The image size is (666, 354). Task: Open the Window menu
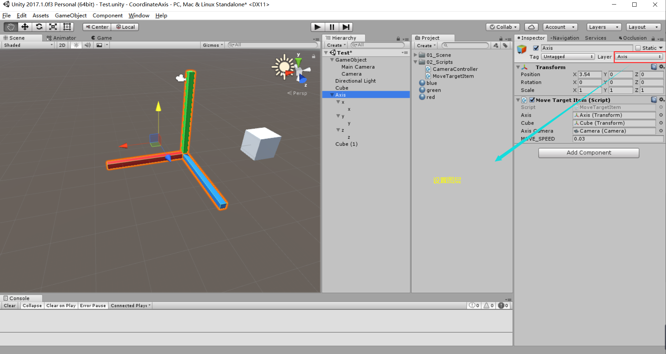click(x=139, y=15)
